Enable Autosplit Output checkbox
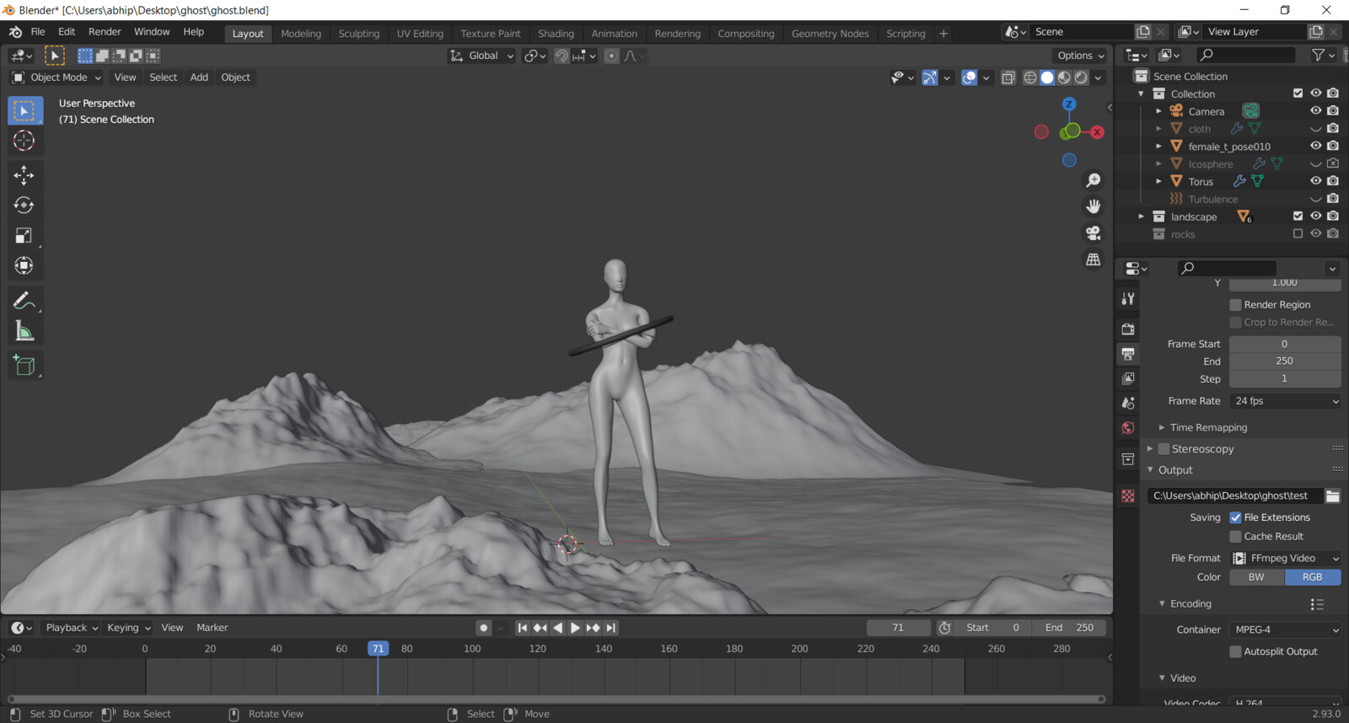The image size is (1349, 723). click(1235, 651)
